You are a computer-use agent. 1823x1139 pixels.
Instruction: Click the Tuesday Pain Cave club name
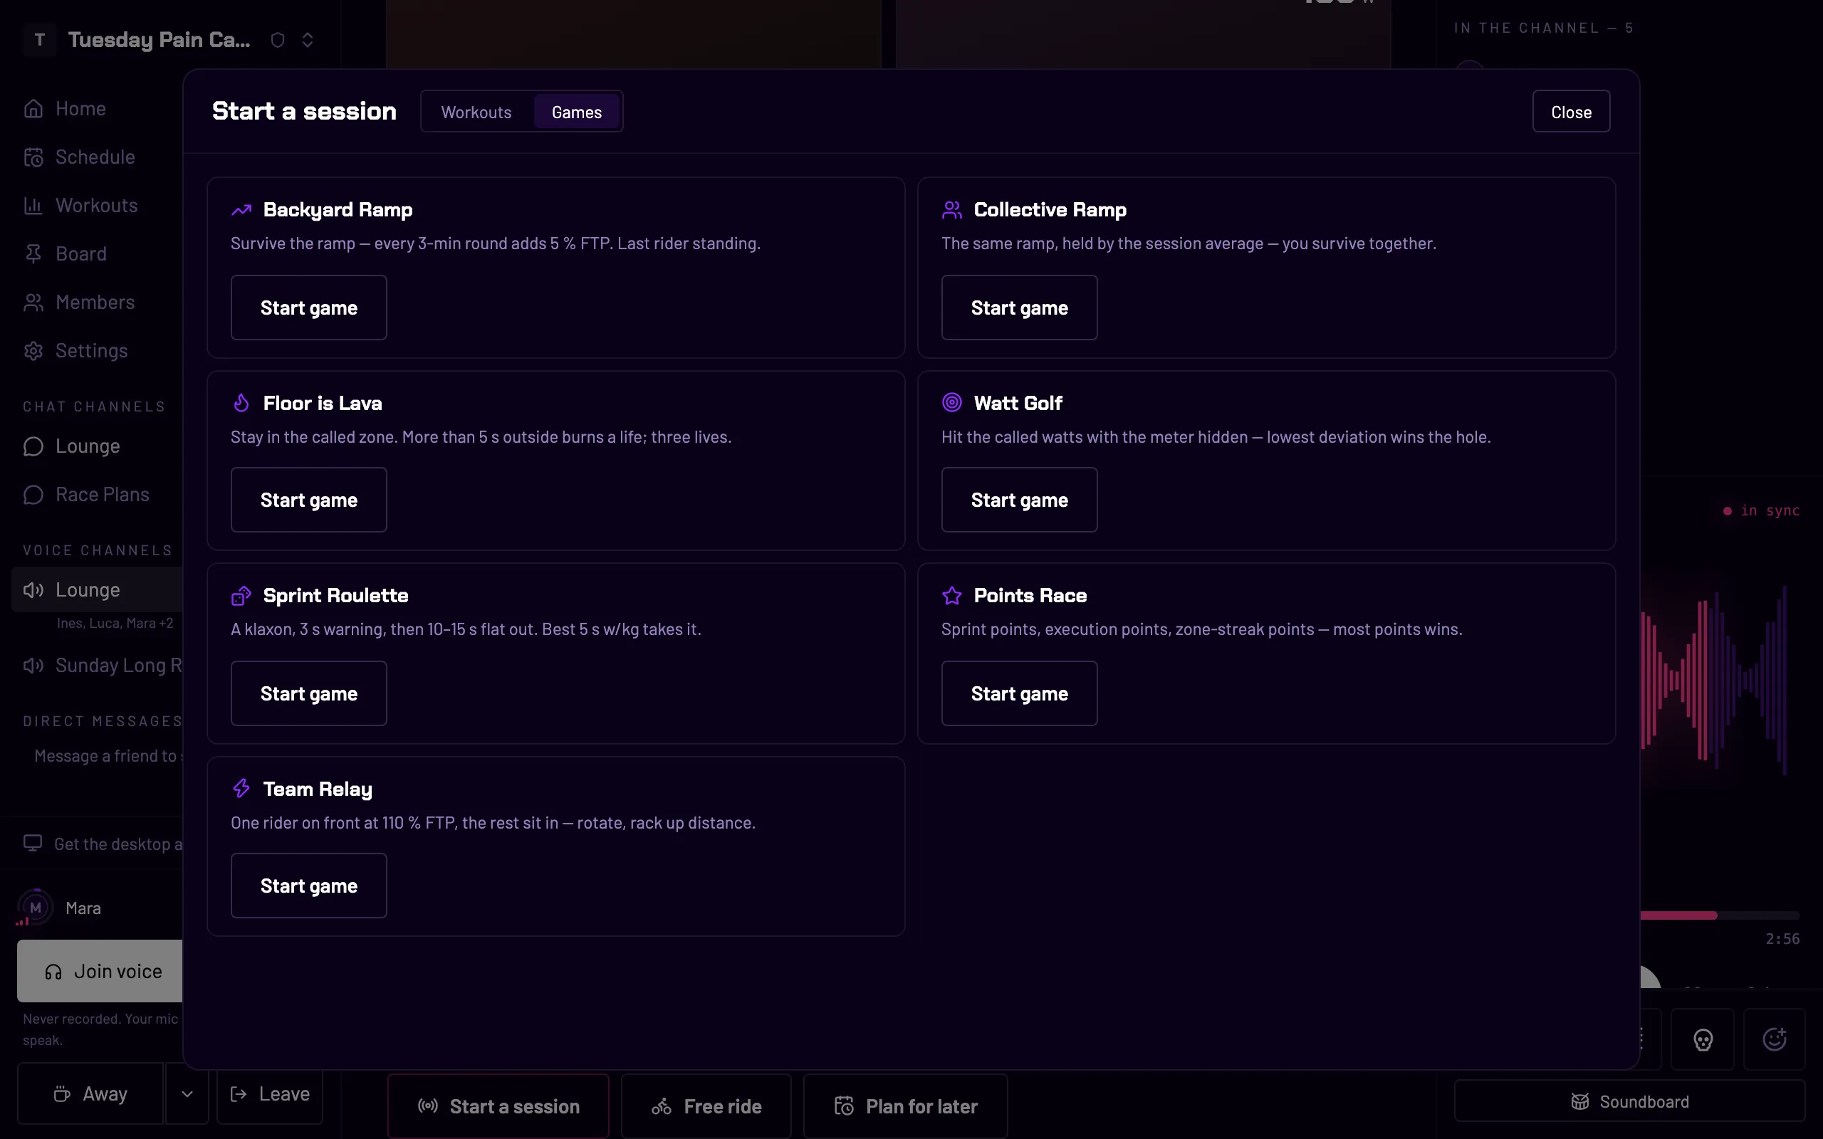159,40
